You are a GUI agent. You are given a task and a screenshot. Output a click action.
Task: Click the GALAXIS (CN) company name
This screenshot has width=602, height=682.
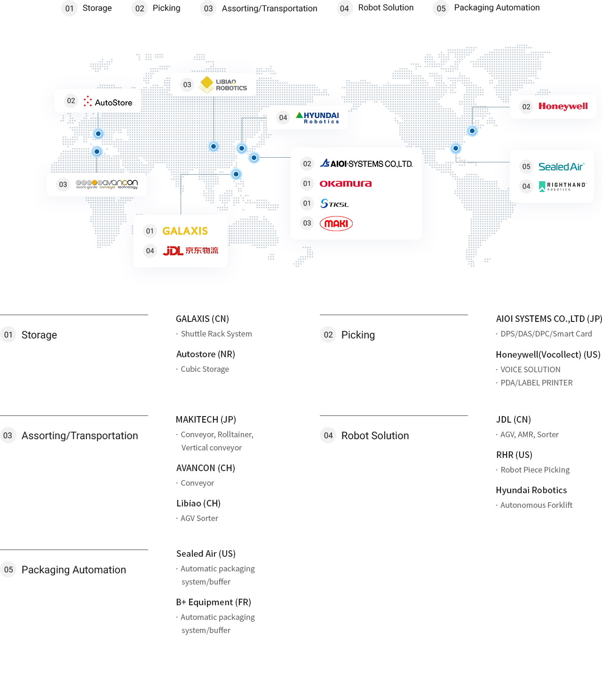pos(202,319)
